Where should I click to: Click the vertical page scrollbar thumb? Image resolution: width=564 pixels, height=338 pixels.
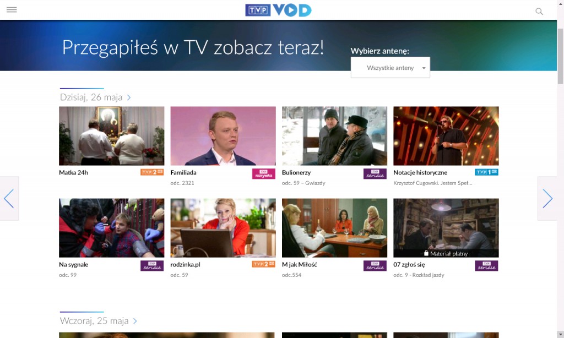click(x=560, y=56)
